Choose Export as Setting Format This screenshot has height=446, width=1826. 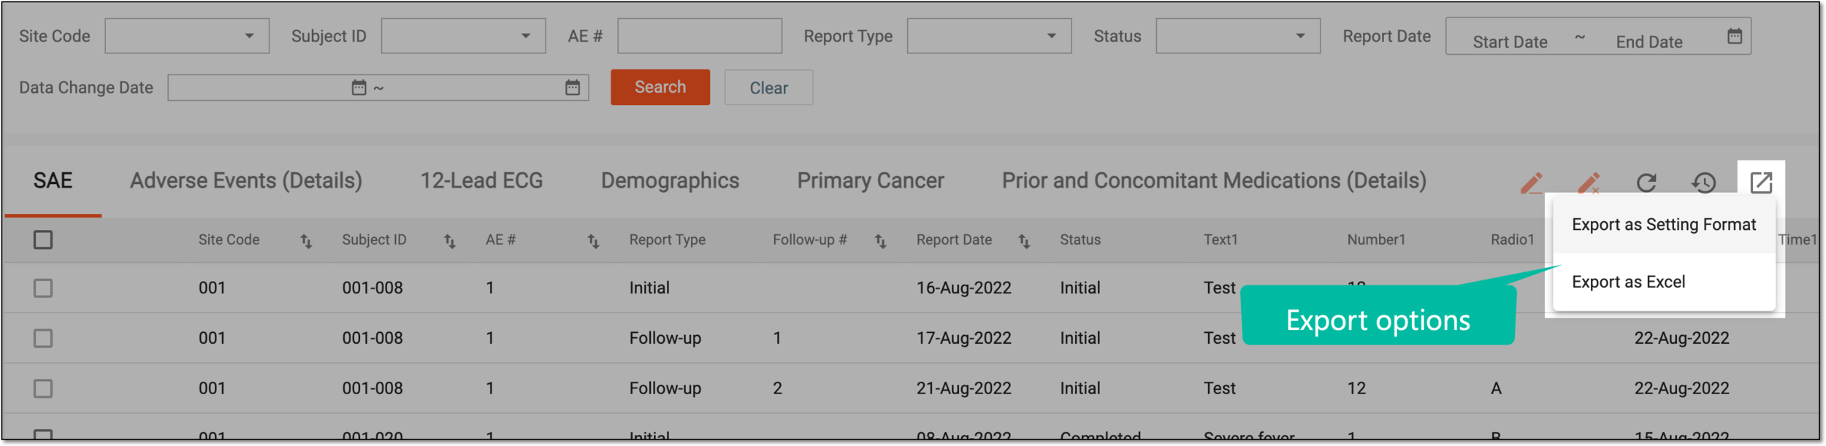pyautogui.click(x=1664, y=225)
